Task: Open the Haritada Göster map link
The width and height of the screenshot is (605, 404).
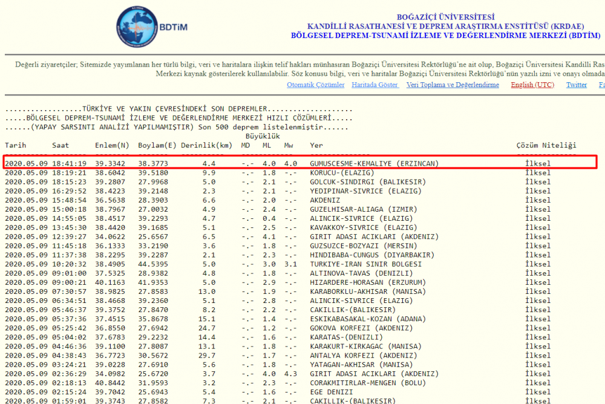Action: [374, 85]
